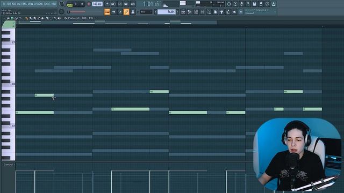Select the Select tool in piano roll toolbar

51,18
